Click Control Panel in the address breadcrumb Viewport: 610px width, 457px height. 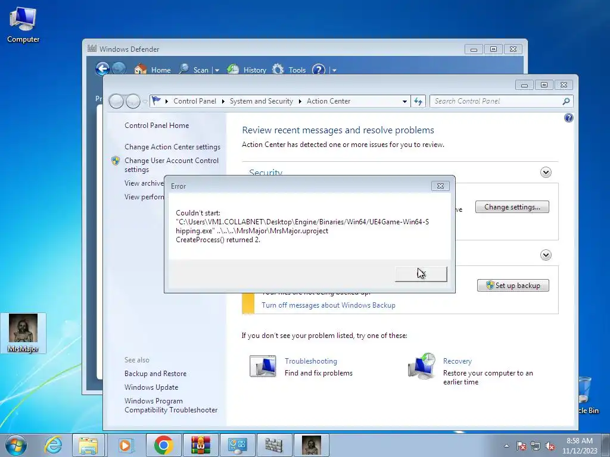tap(195, 101)
